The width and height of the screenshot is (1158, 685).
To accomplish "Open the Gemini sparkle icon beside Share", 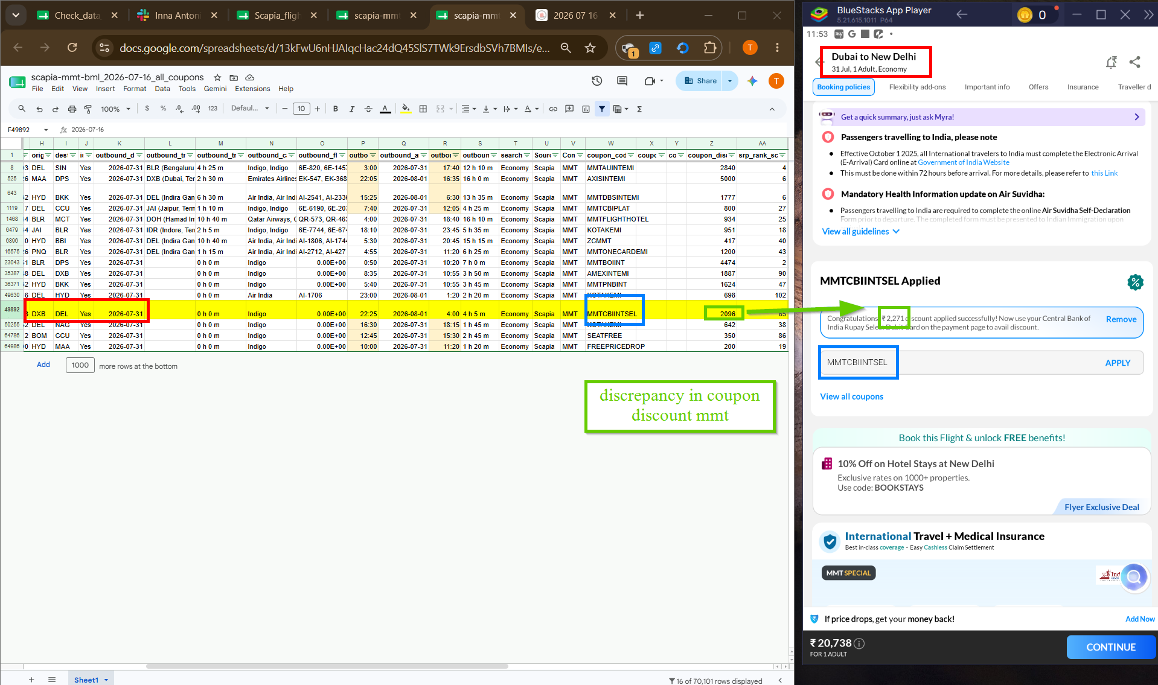I will coord(752,81).
